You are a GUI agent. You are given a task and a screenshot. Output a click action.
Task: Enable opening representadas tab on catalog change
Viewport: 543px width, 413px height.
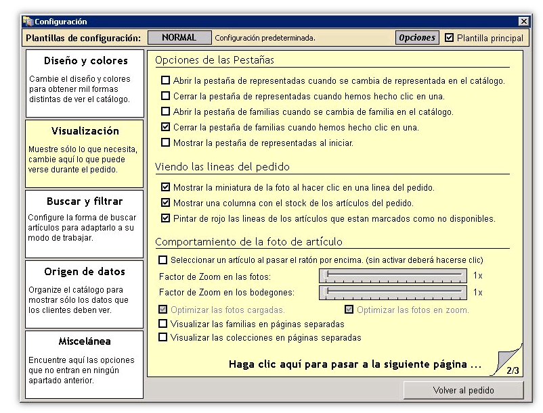pos(165,80)
